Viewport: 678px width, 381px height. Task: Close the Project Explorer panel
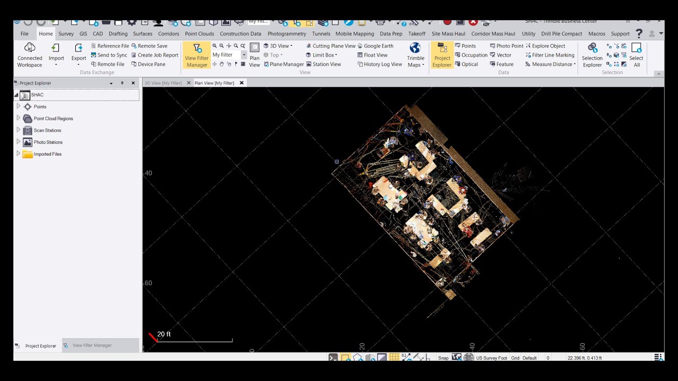coord(133,83)
